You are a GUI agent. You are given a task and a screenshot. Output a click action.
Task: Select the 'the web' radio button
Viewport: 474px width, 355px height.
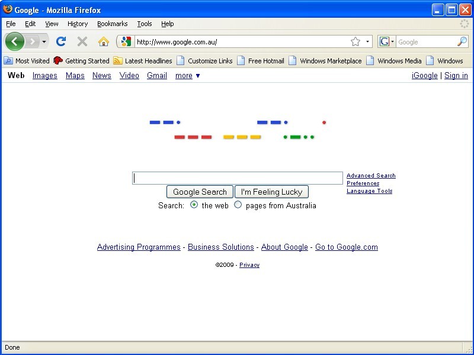tap(194, 205)
